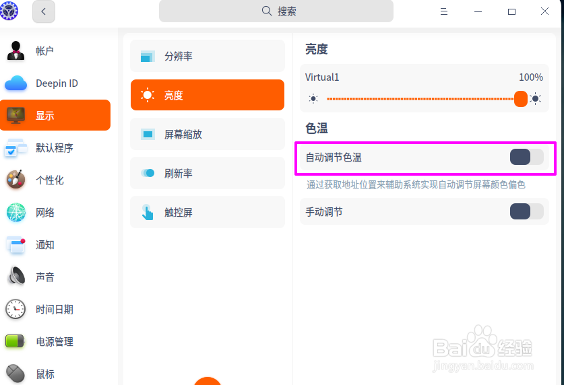Click the 刷新率 refresh rate icon

148,173
